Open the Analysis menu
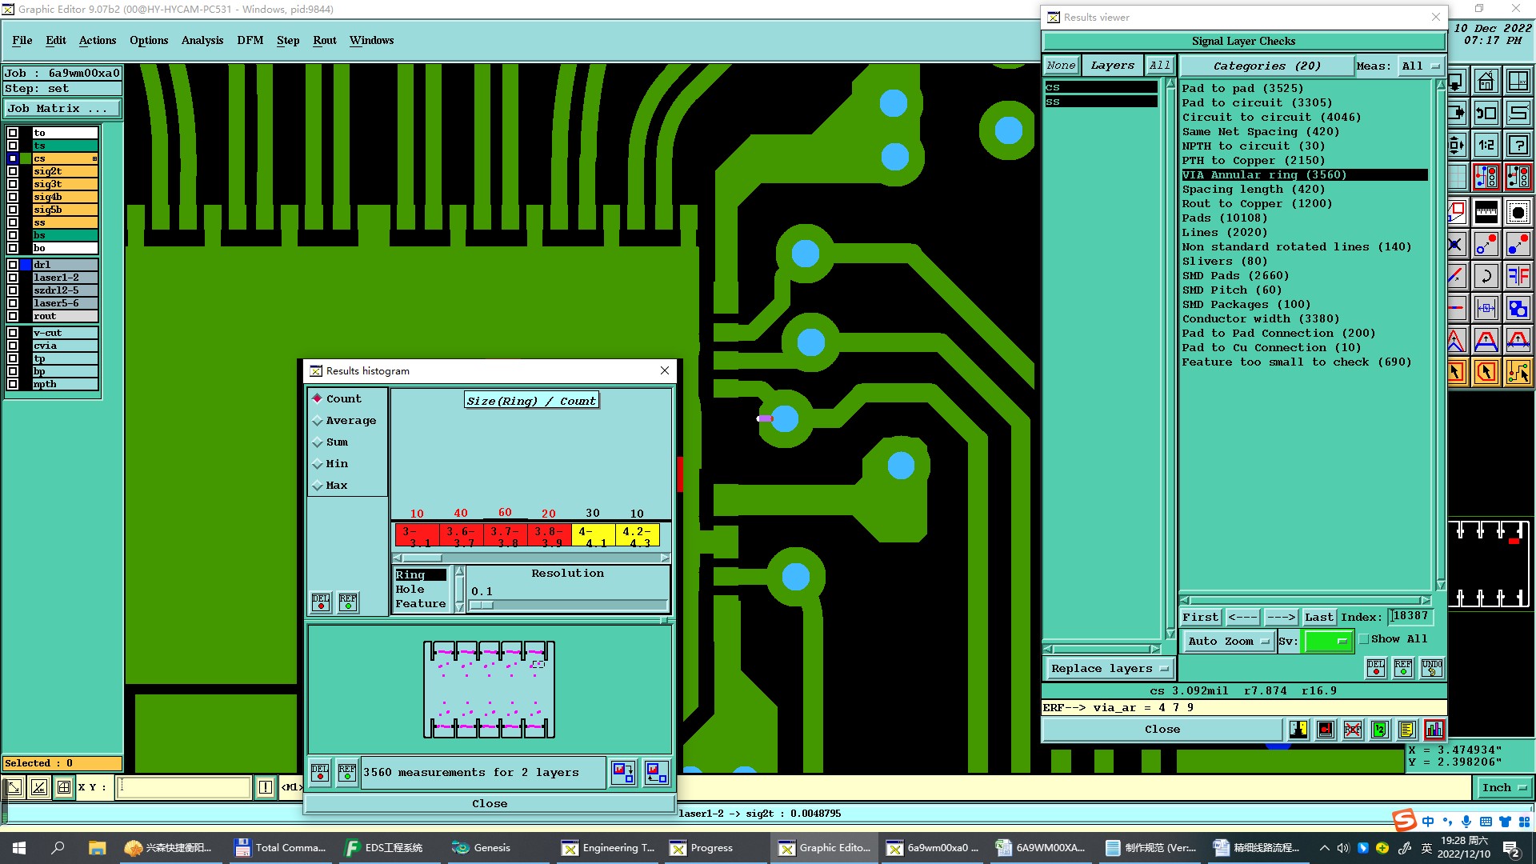This screenshot has width=1536, height=864. 202,41
